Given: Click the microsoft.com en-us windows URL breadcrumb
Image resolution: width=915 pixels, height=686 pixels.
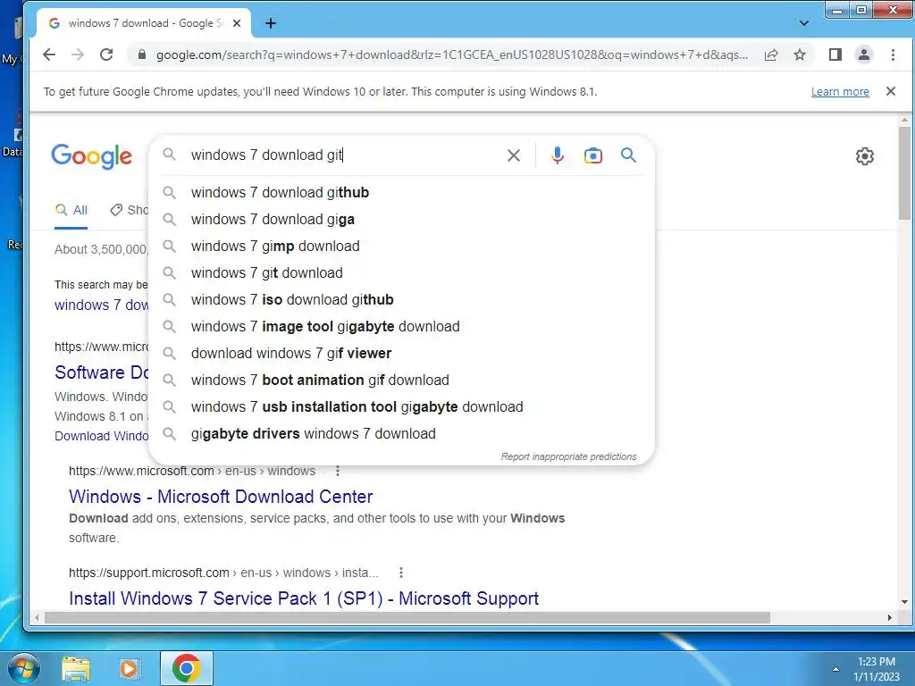Looking at the screenshot, I should [192, 471].
